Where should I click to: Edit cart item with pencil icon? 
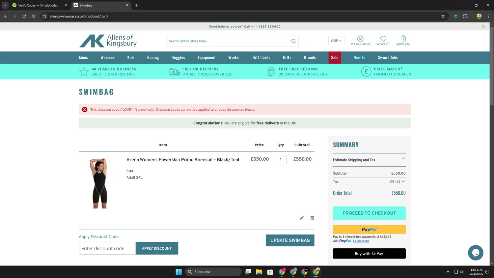(302, 218)
